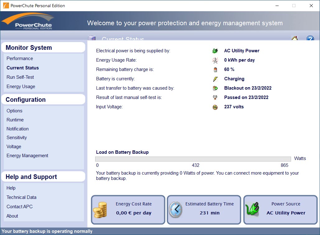
Task: Click the green plug AC Utility Power icon
Action: point(215,51)
